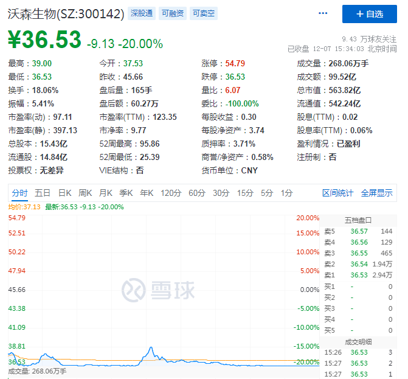Click the 五档盘口 order book header

pos(358,220)
